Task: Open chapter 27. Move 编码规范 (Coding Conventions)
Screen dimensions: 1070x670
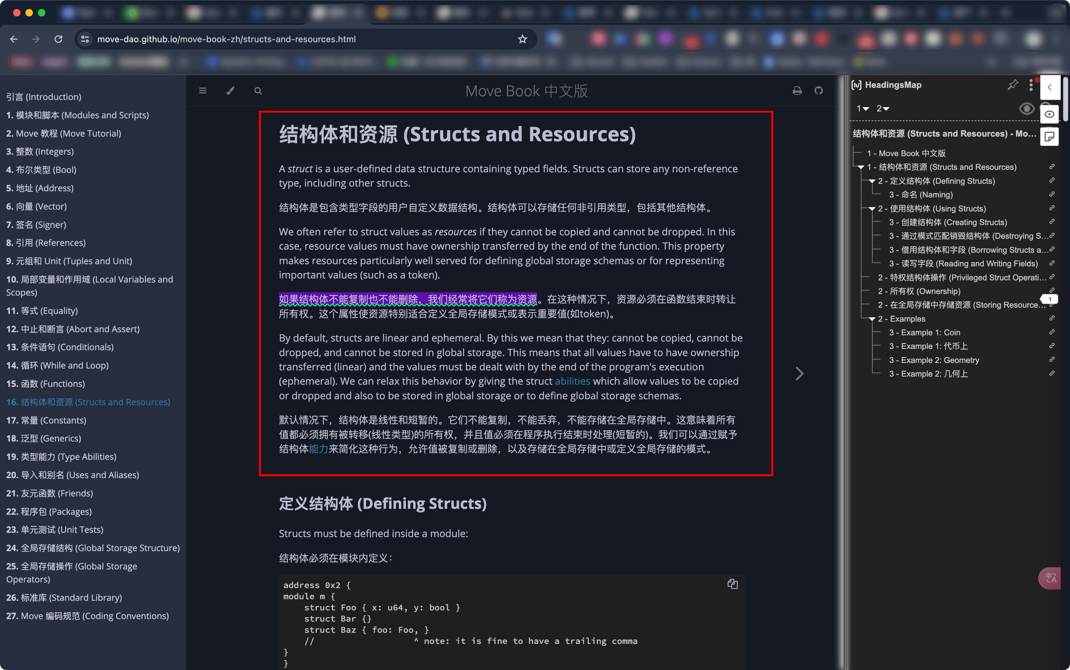Action: (x=88, y=615)
